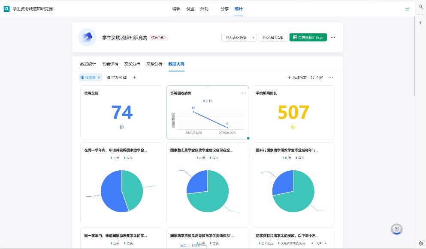Switch to the 交叉分析 tab
This screenshot has width=426, height=249.
click(x=132, y=64)
